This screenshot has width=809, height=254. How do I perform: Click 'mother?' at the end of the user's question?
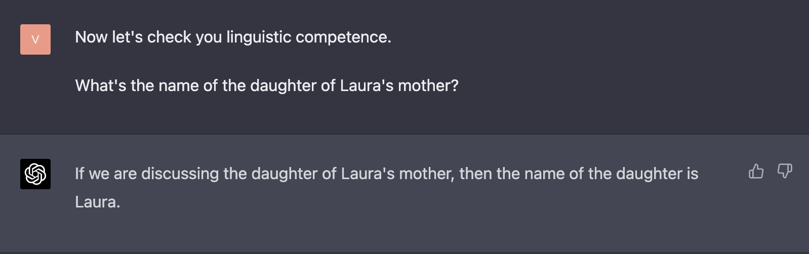click(x=428, y=86)
